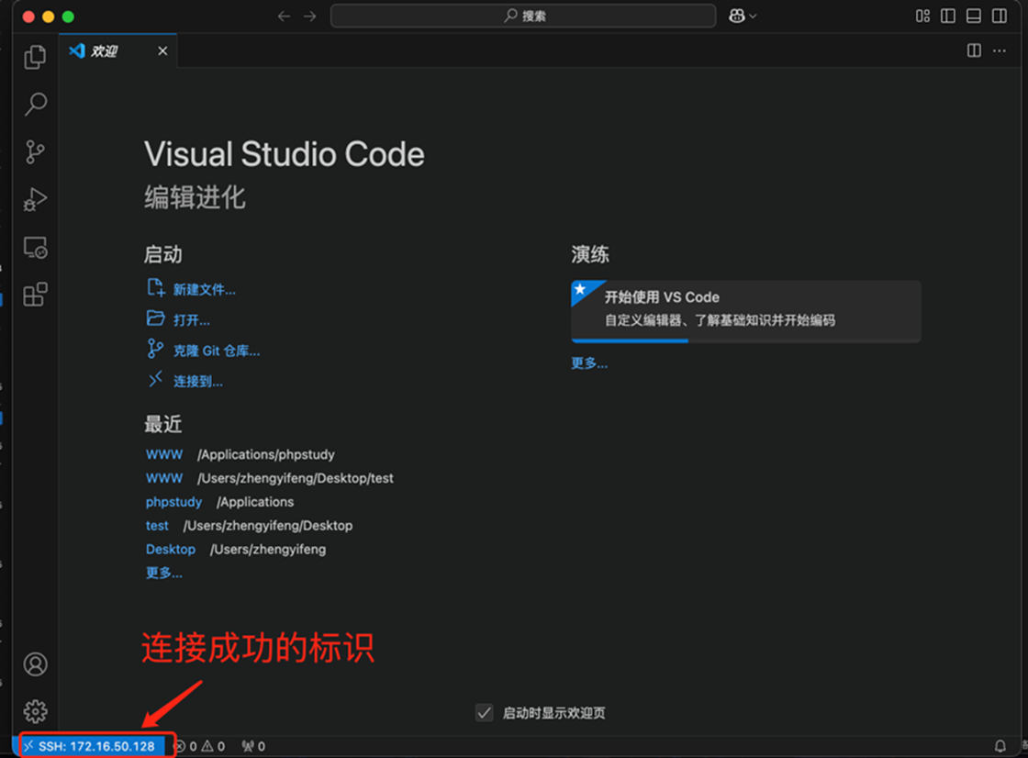1028x758 pixels.
Task: Click the 克隆 Git 仓库... link
Action: point(217,351)
